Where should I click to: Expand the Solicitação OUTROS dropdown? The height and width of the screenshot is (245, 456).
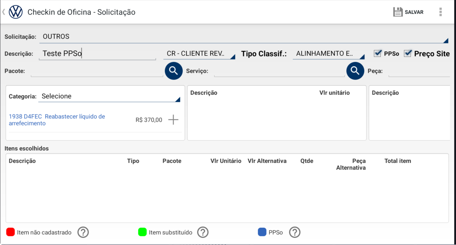(243, 37)
